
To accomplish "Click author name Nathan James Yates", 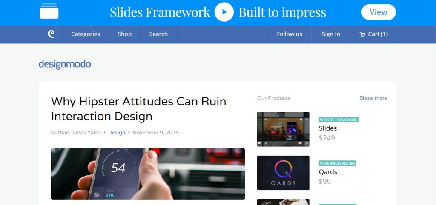I will pyautogui.click(x=76, y=133).
